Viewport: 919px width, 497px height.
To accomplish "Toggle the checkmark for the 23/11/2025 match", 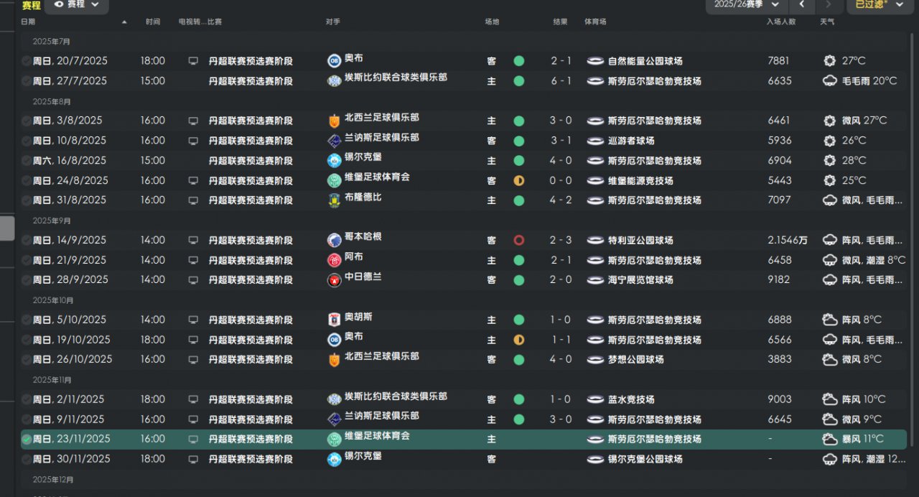I will coord(27,439).
